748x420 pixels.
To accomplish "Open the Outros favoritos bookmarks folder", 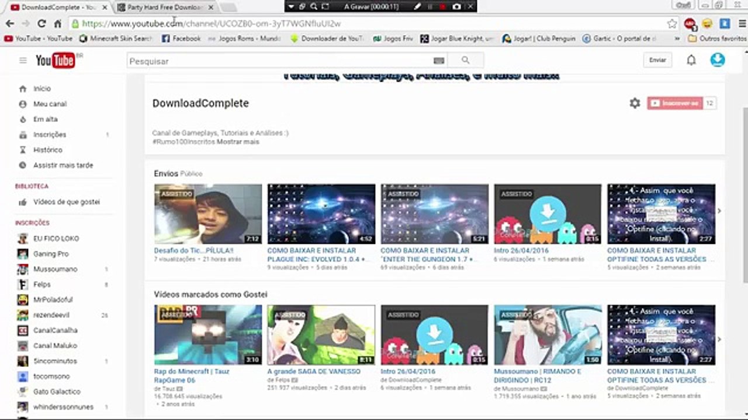I will 717,38.
